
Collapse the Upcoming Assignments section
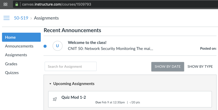50,84
